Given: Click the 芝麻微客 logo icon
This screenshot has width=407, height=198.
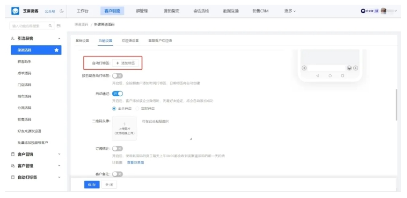Looking at the screenshot, I should coord(15,11).
